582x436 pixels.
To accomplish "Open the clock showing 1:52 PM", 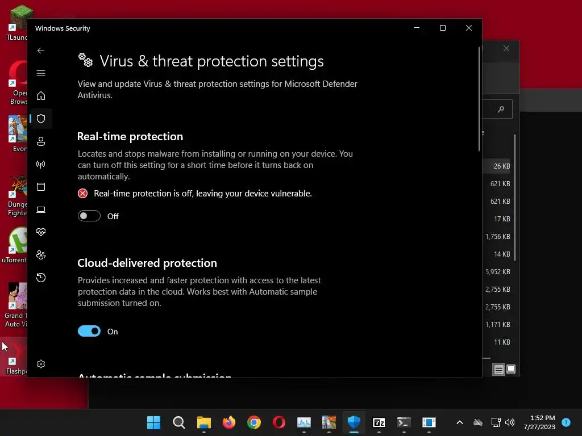I will pyautogui.click(x=539, y=422).
